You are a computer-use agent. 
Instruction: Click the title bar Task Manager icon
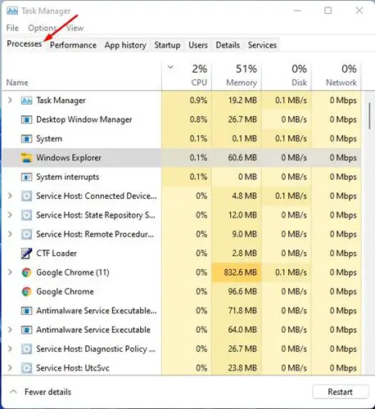[12, 11]
